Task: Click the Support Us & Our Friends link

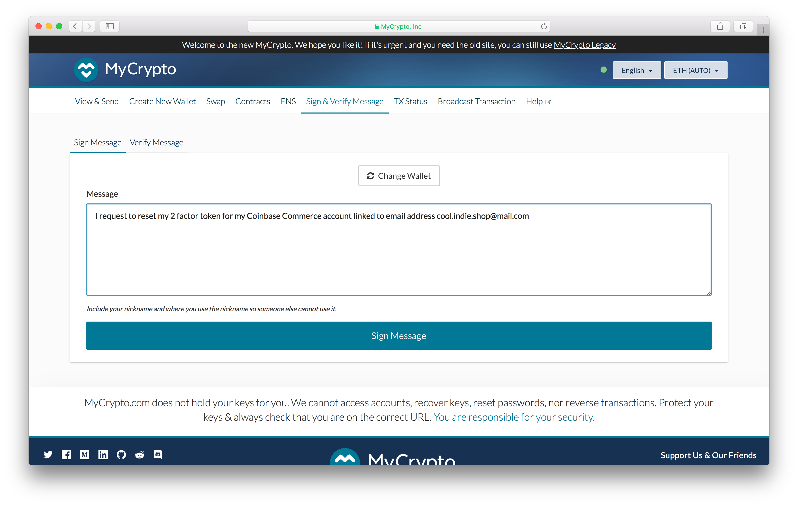Action: pos(709,455)
